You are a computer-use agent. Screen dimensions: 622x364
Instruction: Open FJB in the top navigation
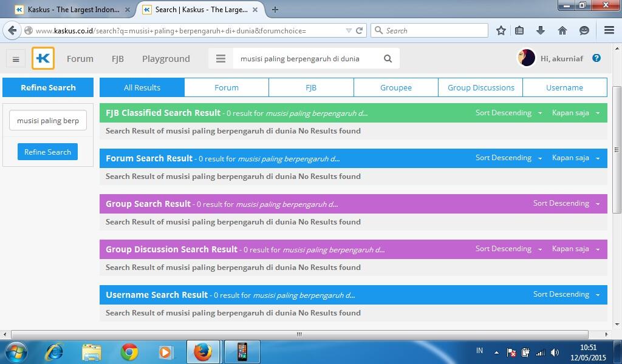tap(118, 59)
